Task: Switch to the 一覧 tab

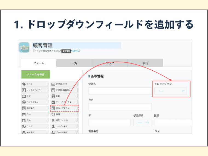Action: pos(74,63)
